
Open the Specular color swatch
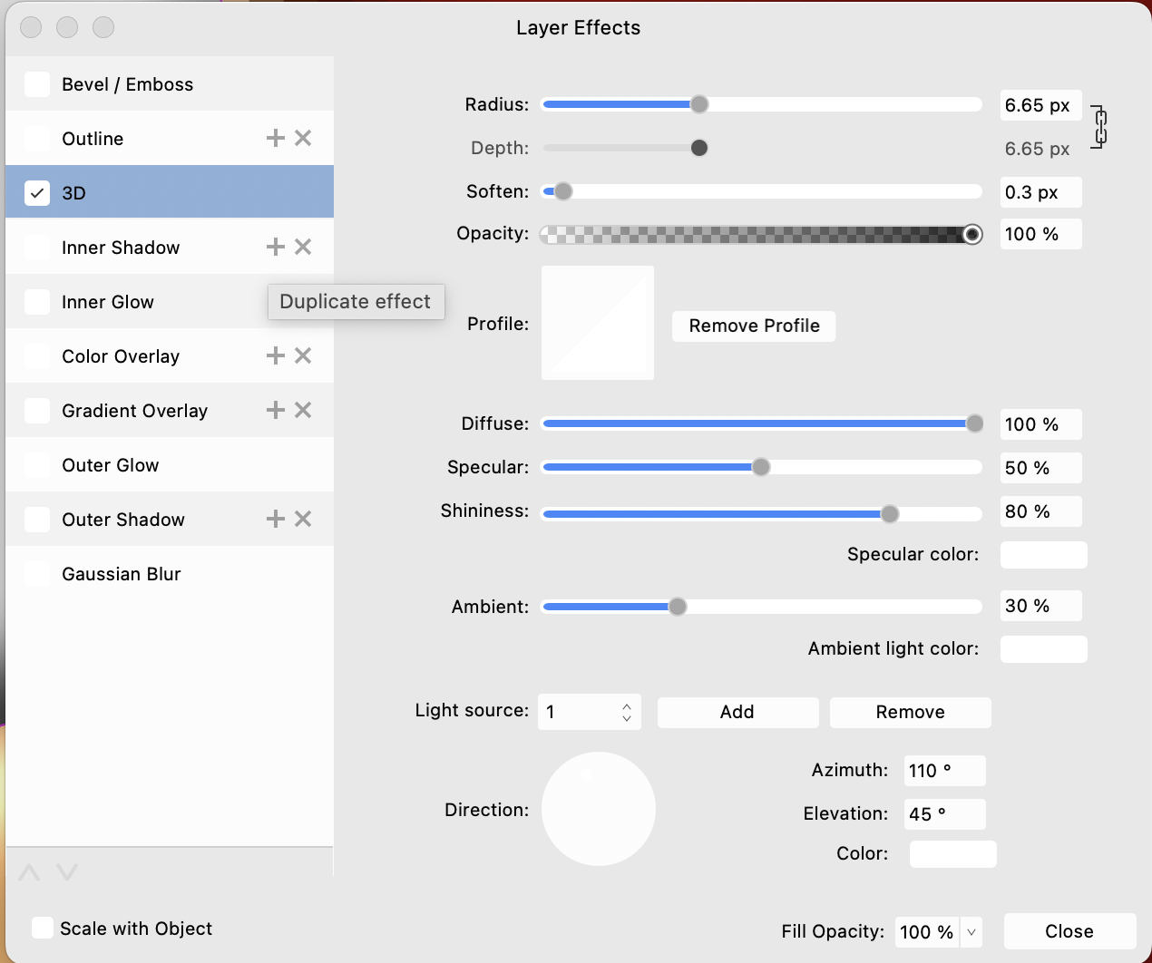click(1042, 554)
